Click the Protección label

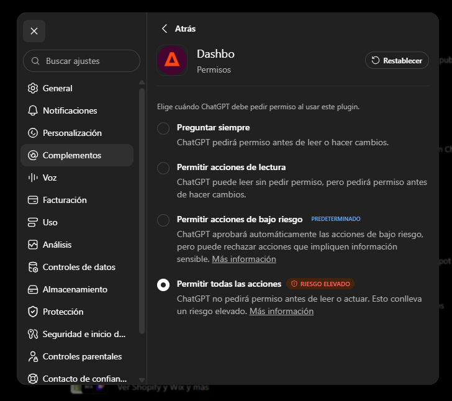63,312
